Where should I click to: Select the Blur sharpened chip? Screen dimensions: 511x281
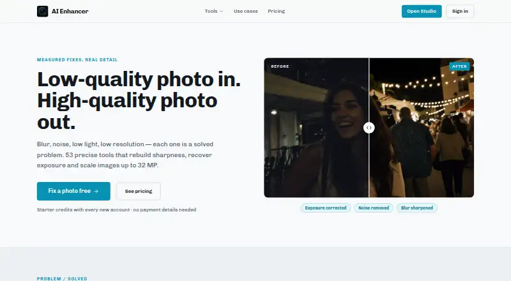coord(417,208)
